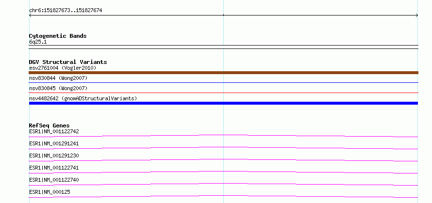The image size is (432, 203).
Task: Select the Cytogenetic Bands track heading
Action: (58, 36)
